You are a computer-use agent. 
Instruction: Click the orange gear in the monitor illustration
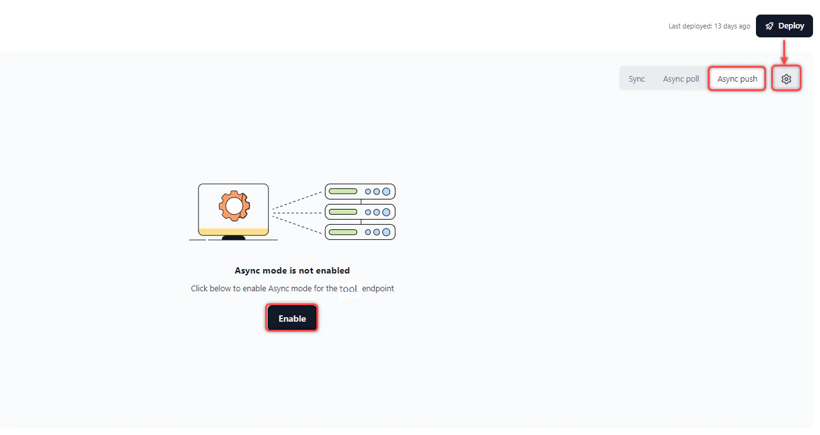coord(233,205)
